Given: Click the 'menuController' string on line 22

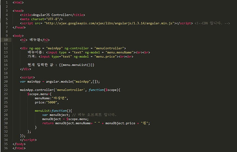Looking at the screenshot, I should coord(70,90).
